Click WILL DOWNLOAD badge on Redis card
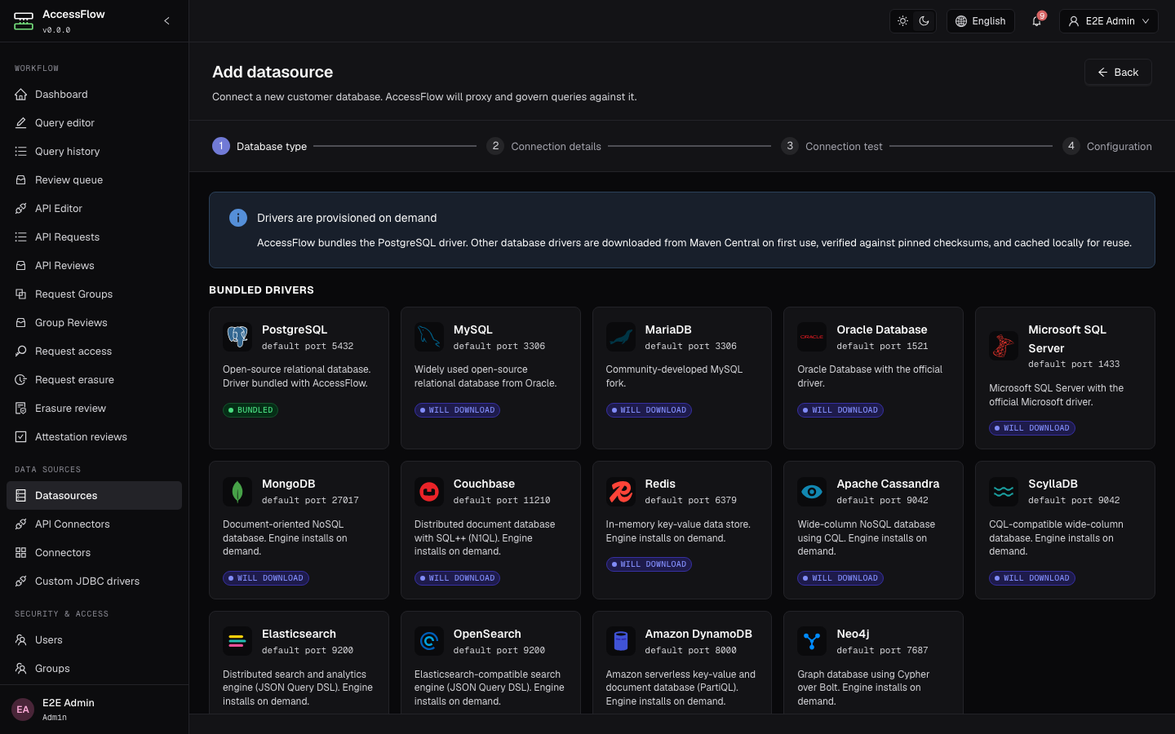1175x734 pixels. tap(649, 564)
